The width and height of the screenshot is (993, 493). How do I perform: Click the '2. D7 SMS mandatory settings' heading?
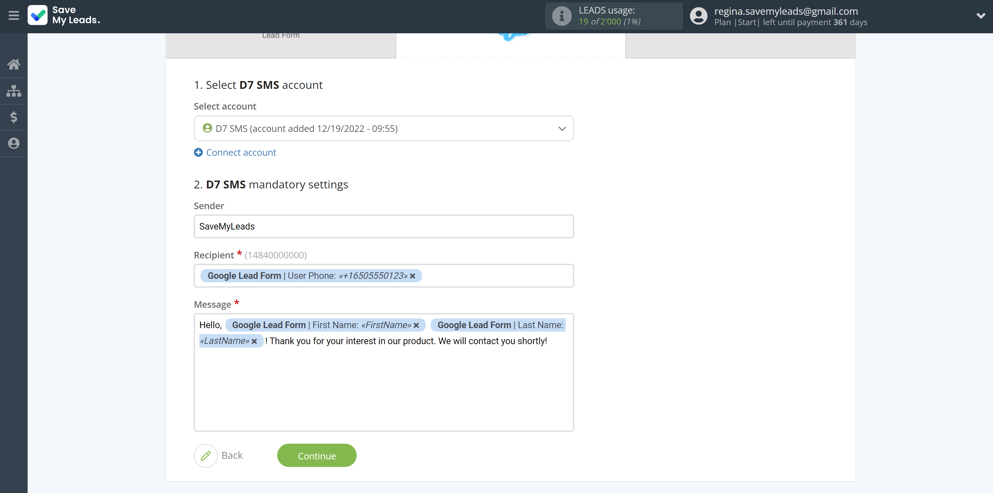tap(271, 185)
